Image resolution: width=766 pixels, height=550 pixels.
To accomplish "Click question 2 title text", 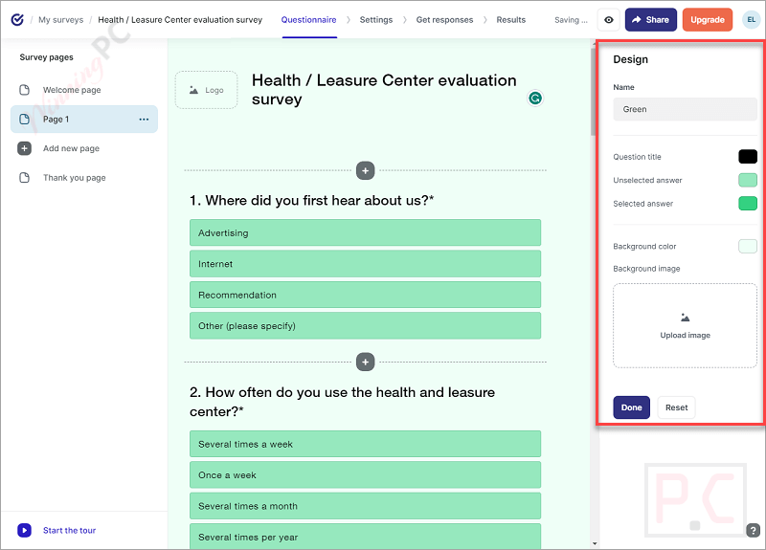I will [x=342, y=402].
